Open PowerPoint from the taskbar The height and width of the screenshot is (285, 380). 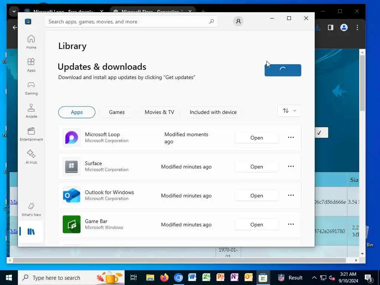(220, 278)
